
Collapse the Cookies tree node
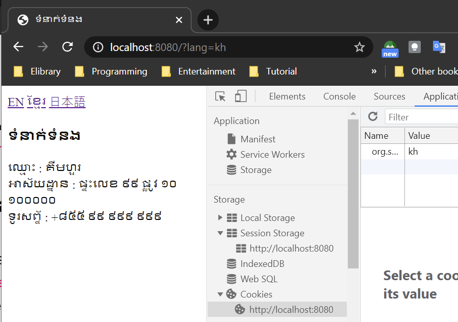click(220, 294)
